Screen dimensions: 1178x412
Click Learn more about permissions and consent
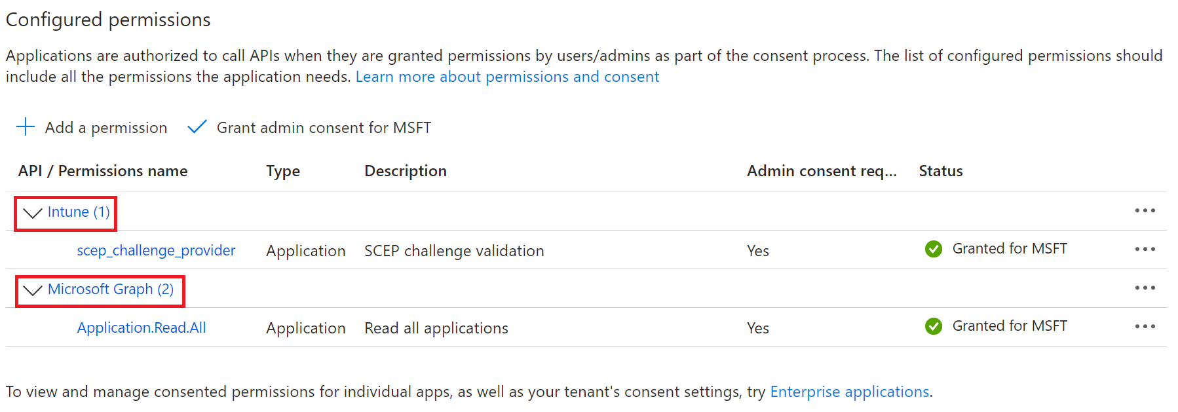click(x=507, y=77)
